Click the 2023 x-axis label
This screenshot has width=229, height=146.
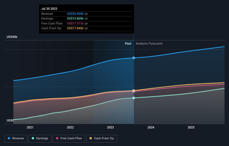(x=110, y=127)
